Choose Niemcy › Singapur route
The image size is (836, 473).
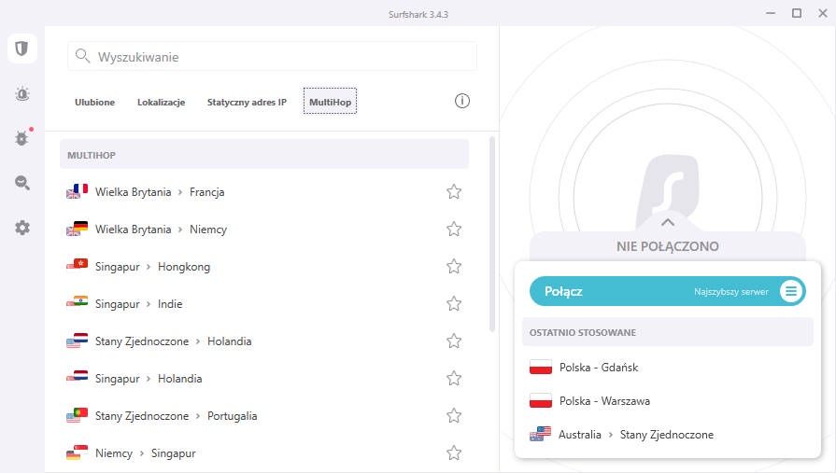[264, 452]
